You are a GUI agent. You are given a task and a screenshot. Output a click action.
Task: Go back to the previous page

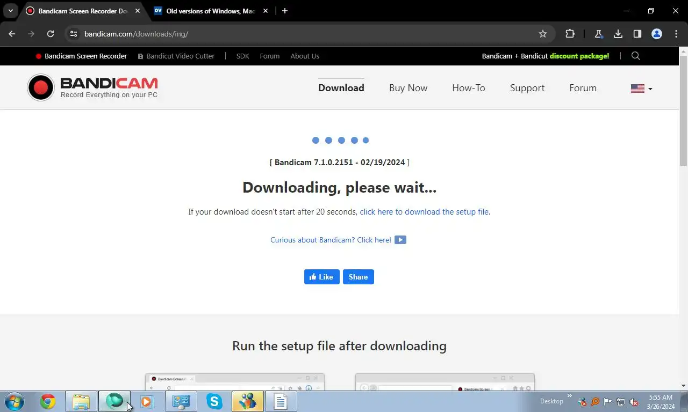tap(12, 34)
